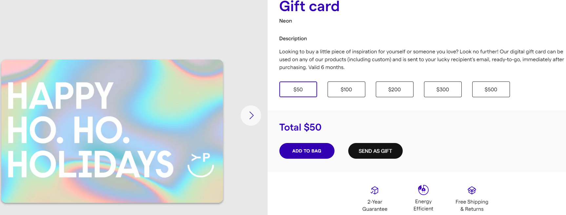This screenshot has width=566, height=215.
Task: Click the Gift card heading
Action: (309, 7)
